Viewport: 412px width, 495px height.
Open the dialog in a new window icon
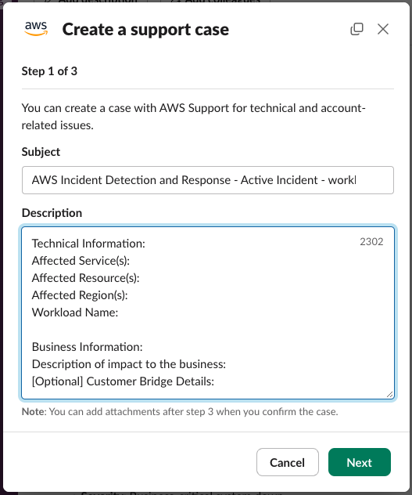(356, 29)
